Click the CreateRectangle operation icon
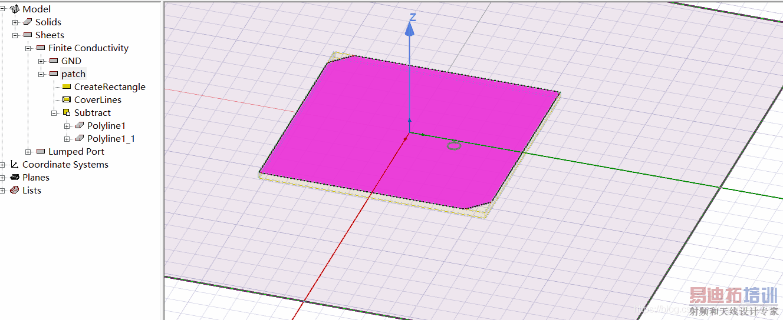 point(66,86)
